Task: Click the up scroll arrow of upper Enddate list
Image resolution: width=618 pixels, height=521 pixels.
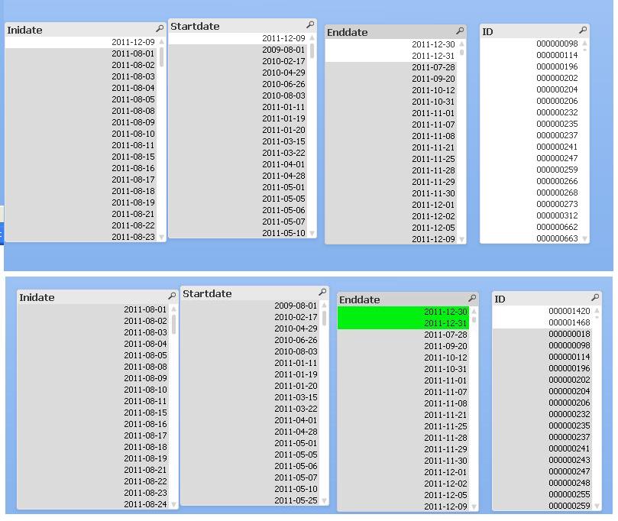Action: click(x=462, y=44)
